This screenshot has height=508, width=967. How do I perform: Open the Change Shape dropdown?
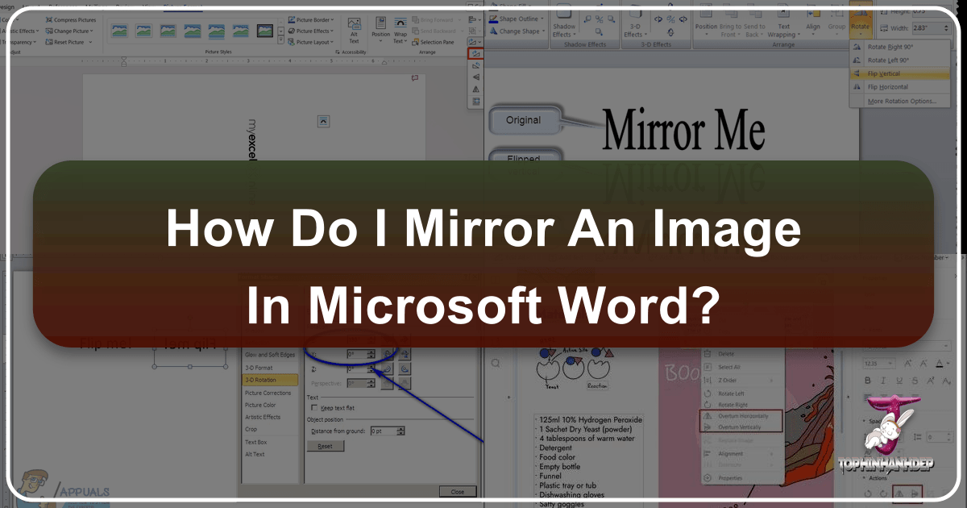coord(520,31)
